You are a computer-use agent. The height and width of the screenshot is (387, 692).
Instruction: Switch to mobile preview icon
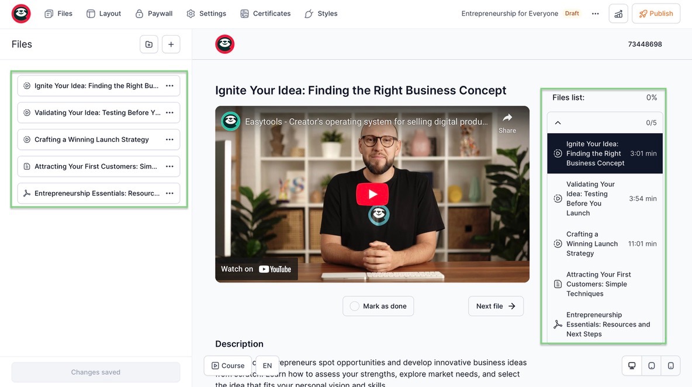tap(671, 365)
